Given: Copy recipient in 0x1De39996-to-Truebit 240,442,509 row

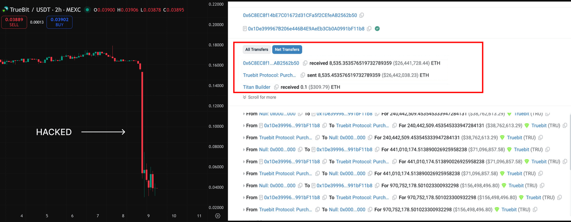Looking at the screenshot, I should 394,125.
